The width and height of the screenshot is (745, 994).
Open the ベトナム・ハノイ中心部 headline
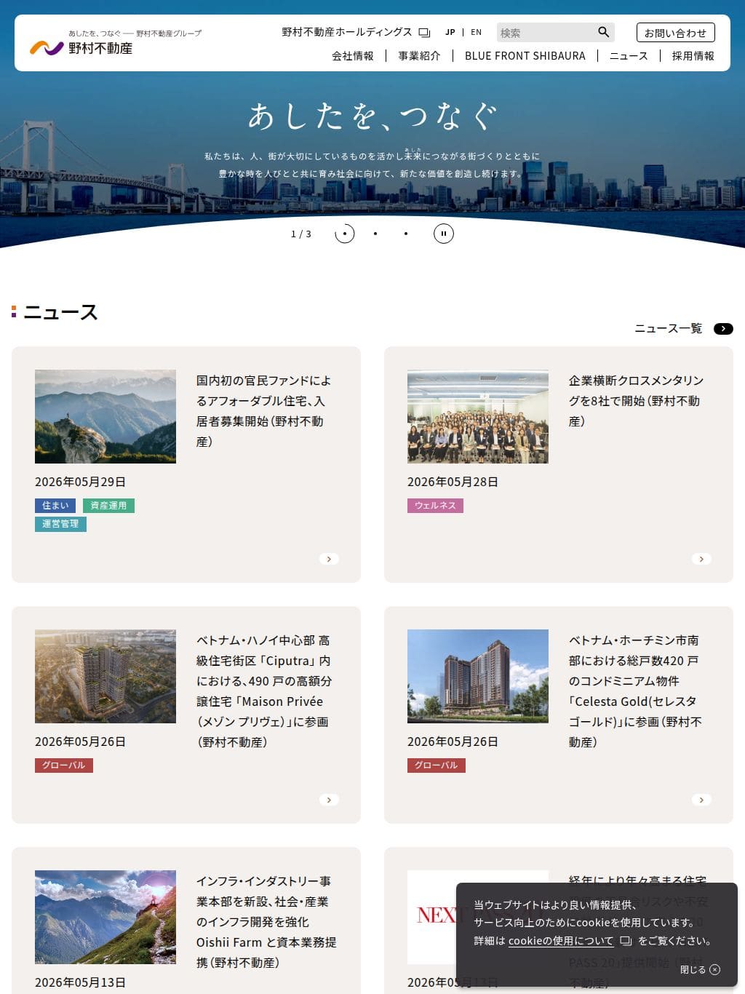(264, 691)
